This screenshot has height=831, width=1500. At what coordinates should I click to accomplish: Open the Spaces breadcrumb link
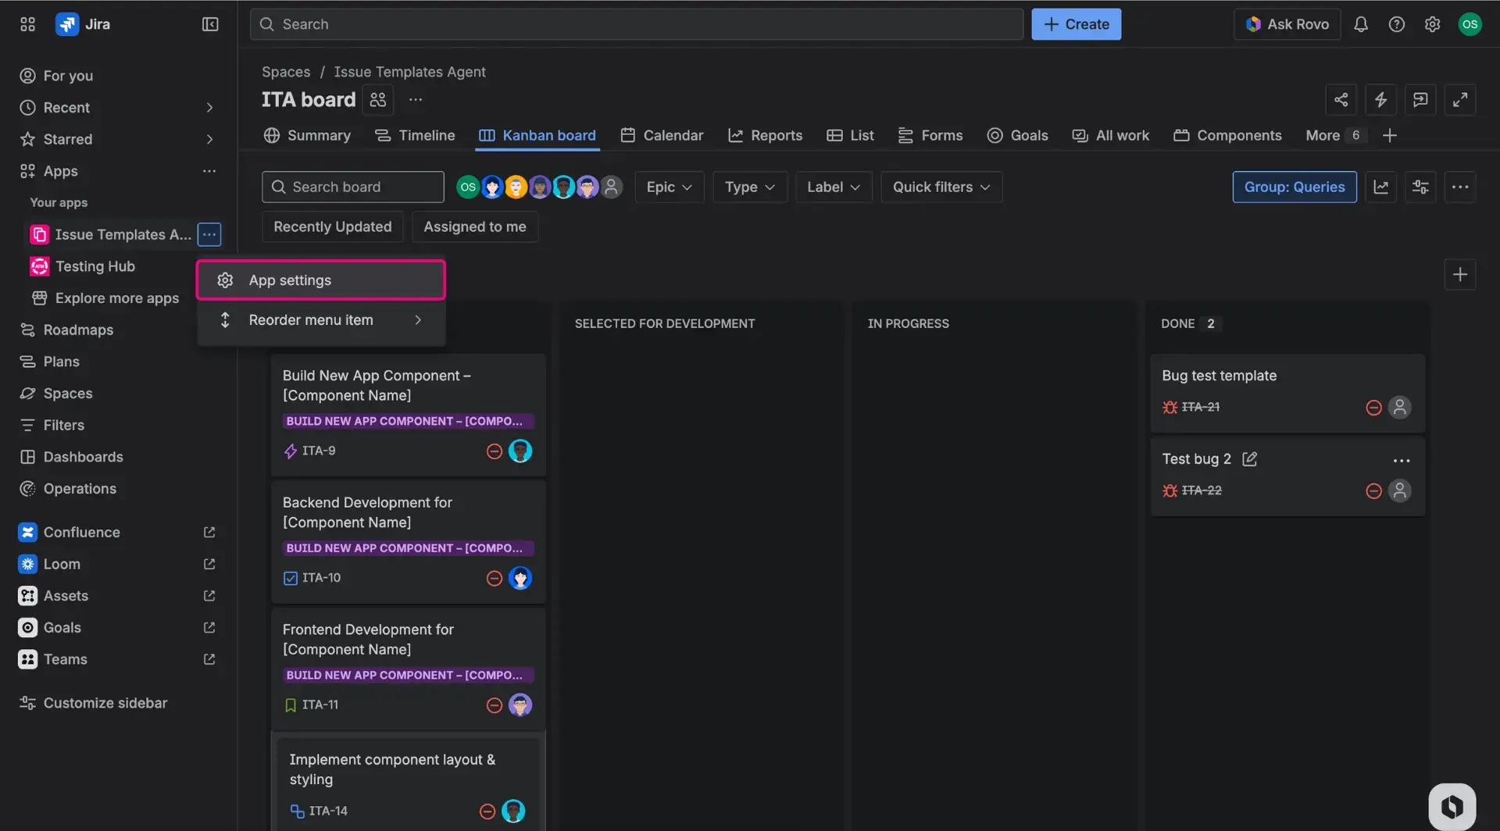[x=286, y=71]
